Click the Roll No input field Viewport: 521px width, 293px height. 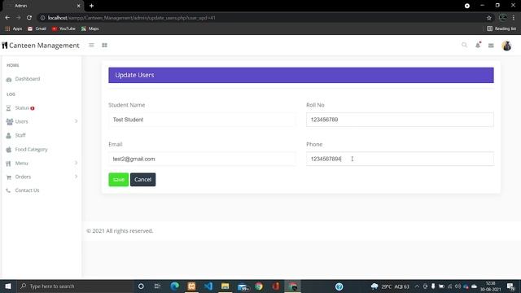(400, 120)
